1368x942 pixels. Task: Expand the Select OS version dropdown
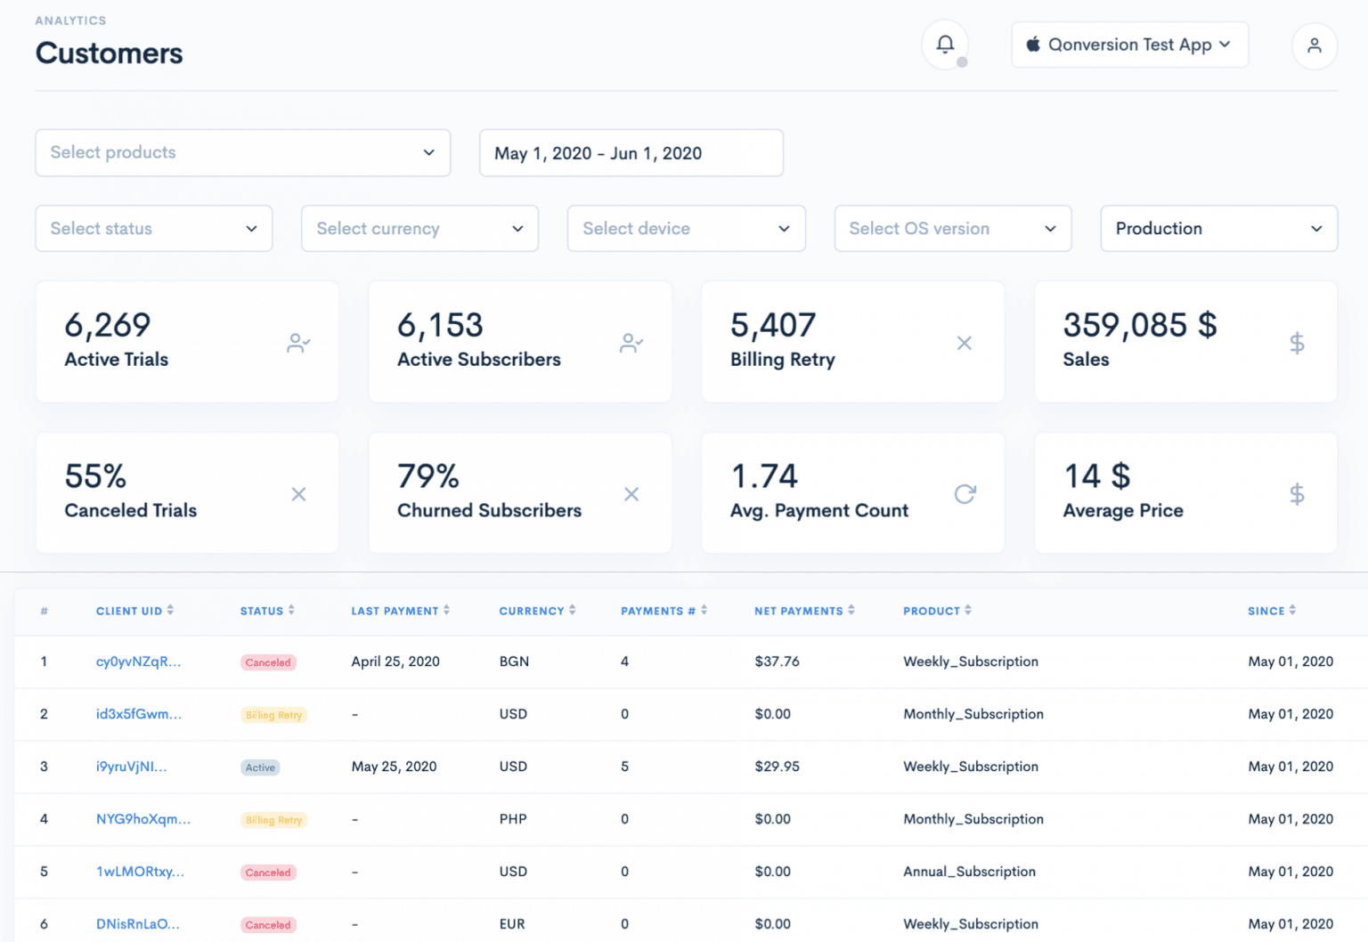[952, 229]
